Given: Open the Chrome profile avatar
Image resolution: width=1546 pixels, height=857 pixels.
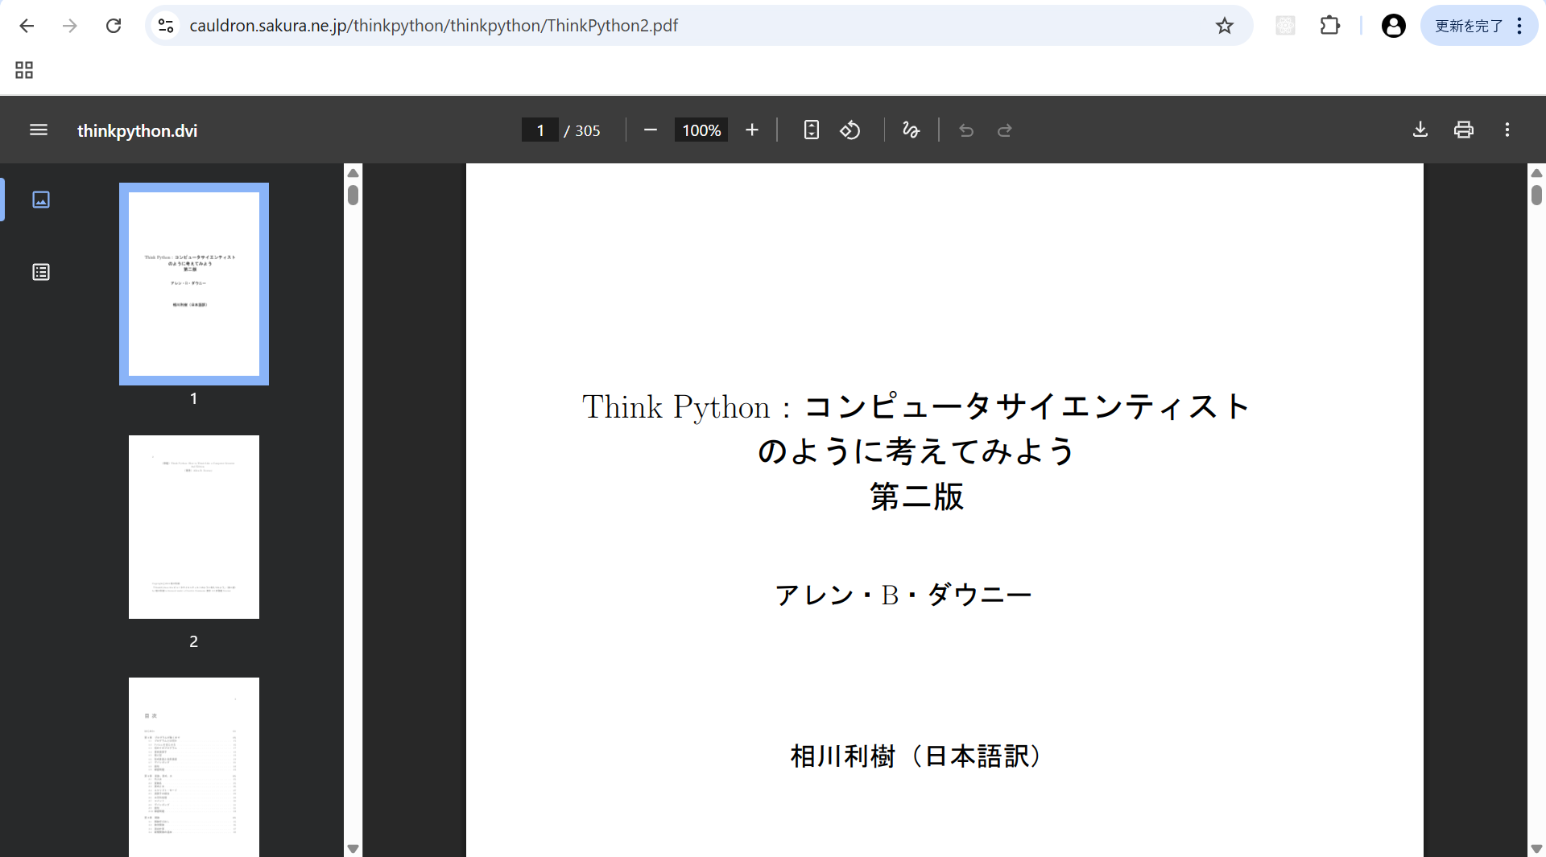Looking at the screenshot, I should pos(1394,26).
